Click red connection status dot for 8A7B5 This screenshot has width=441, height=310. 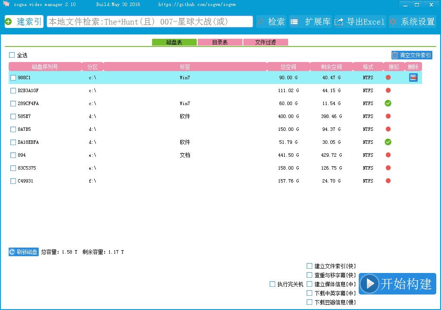point(388,129)
